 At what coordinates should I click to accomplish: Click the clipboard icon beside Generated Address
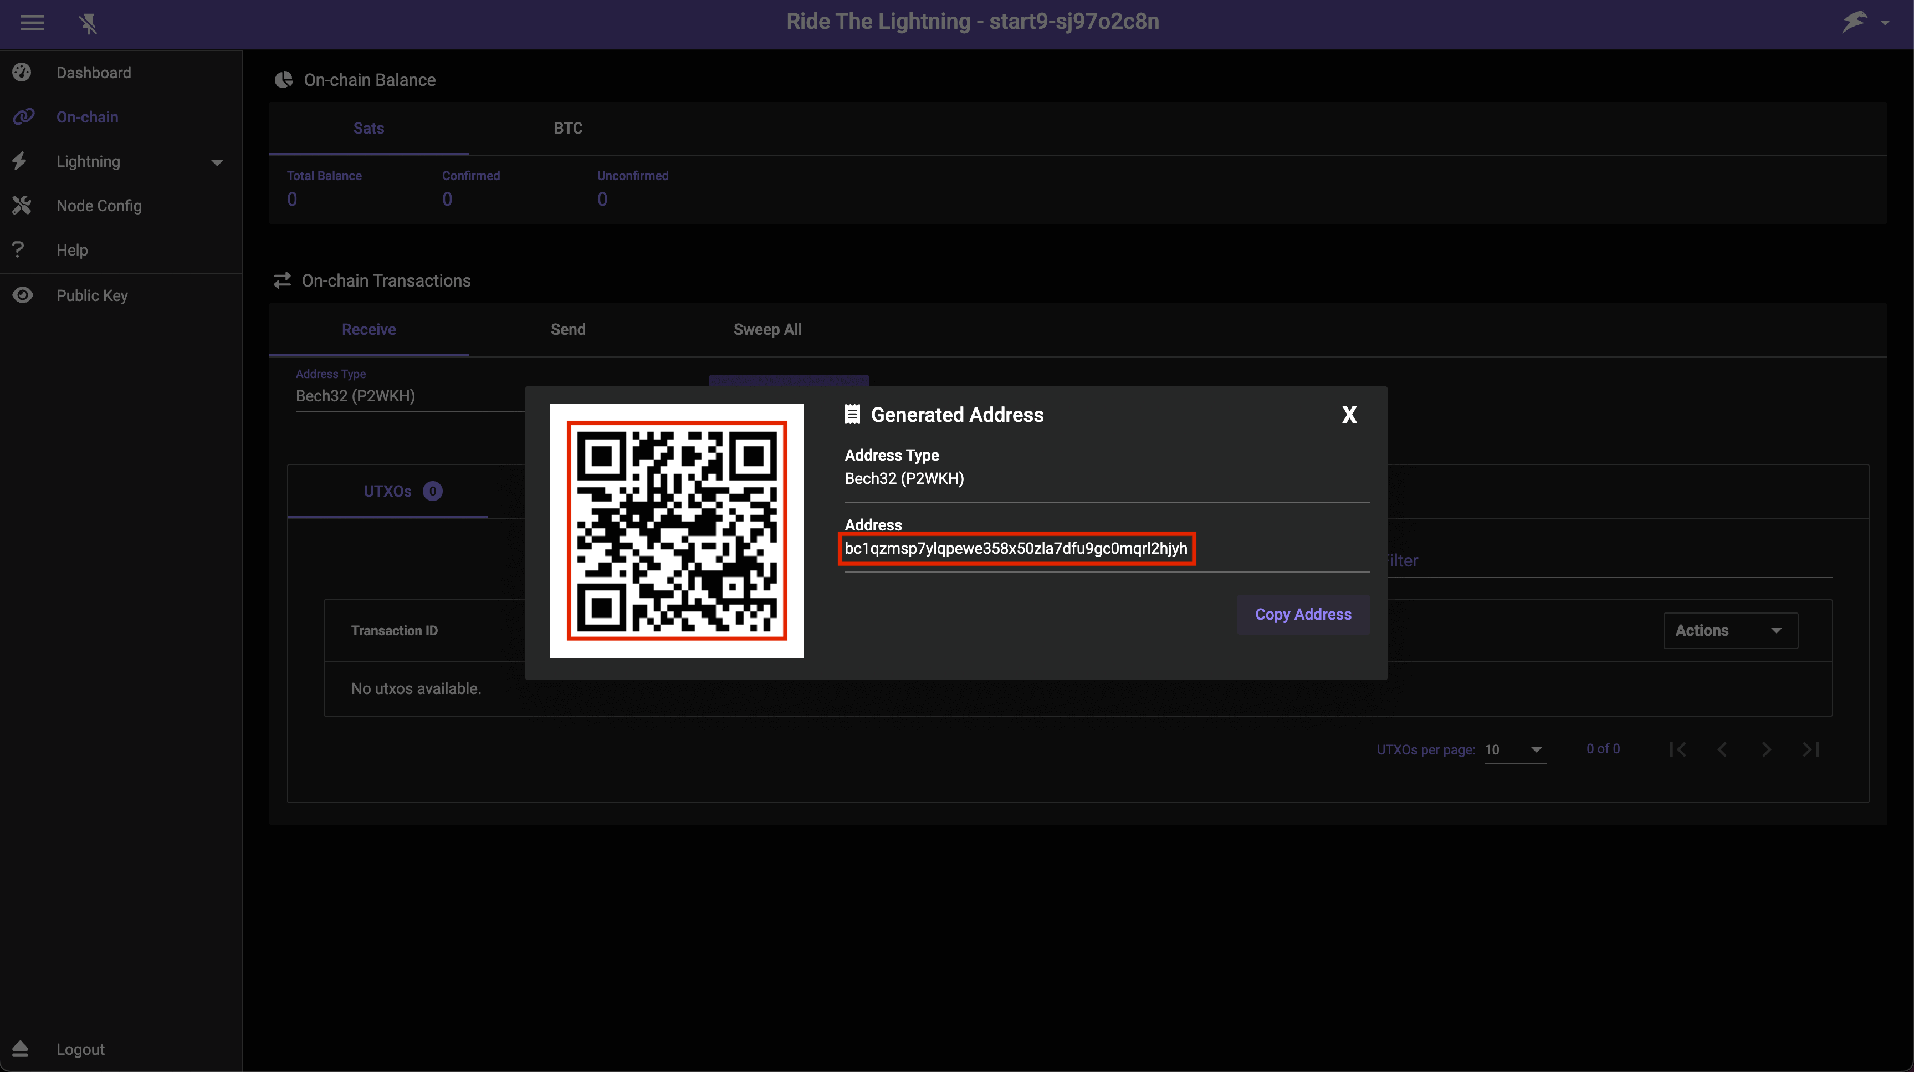852,414
